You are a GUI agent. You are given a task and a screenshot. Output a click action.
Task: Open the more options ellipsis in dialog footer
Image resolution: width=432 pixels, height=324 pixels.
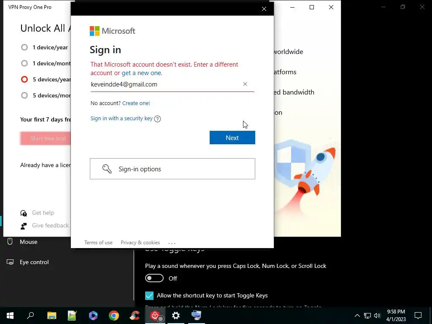[x=172, y=243]
